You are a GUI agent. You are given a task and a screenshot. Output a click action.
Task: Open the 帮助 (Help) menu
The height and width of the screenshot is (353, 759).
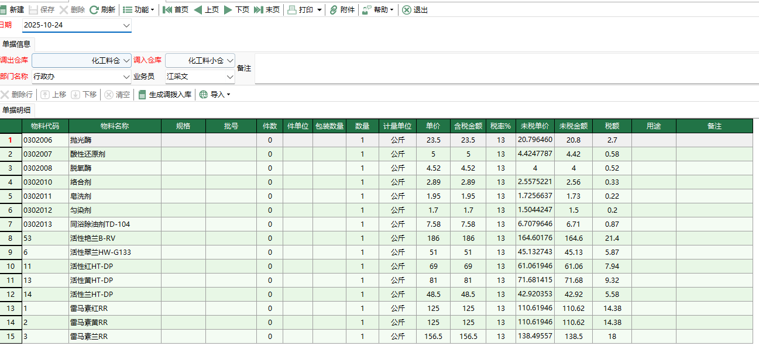pos(378,9)
